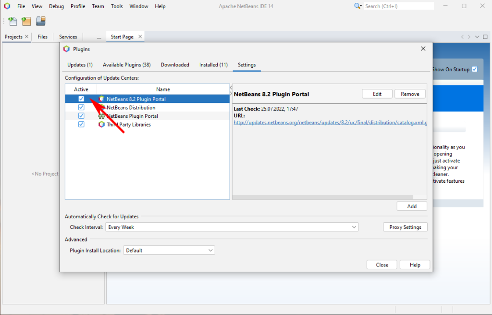Viewport: 492px width, 315px height.
Task: Click the Add button
Action: click(x=412, y=206)
